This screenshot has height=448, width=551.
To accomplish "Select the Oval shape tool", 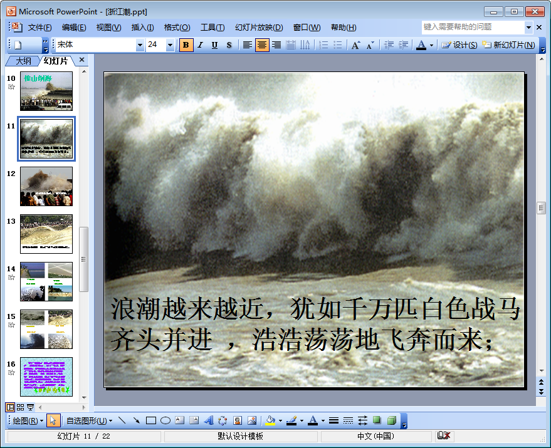I will click(x=165, y=420).
